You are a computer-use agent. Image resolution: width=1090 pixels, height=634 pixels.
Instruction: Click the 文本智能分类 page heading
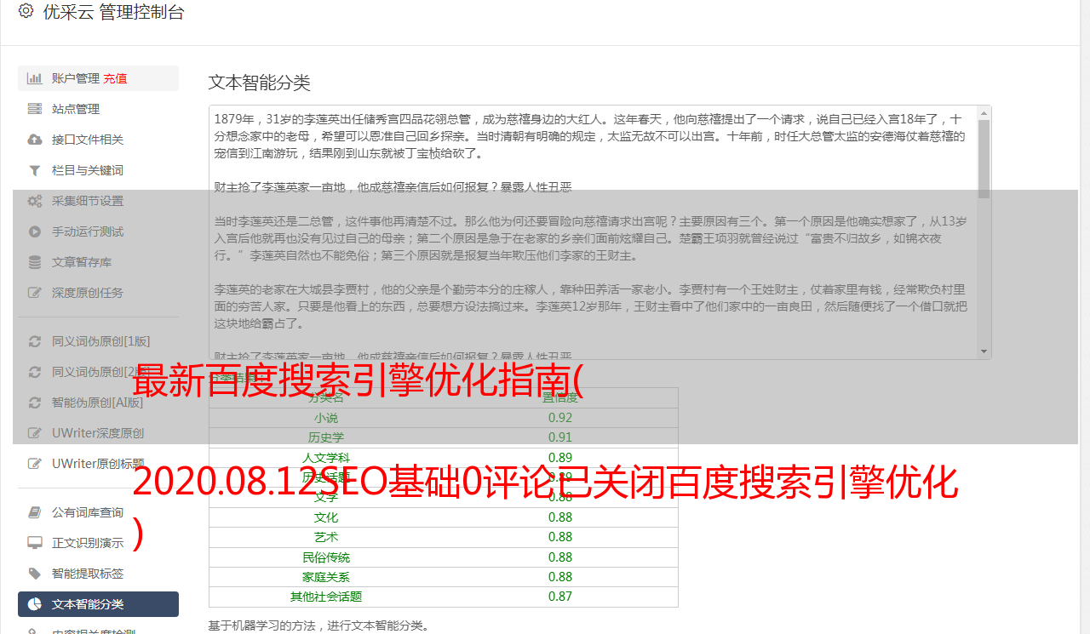click(260, 83)
